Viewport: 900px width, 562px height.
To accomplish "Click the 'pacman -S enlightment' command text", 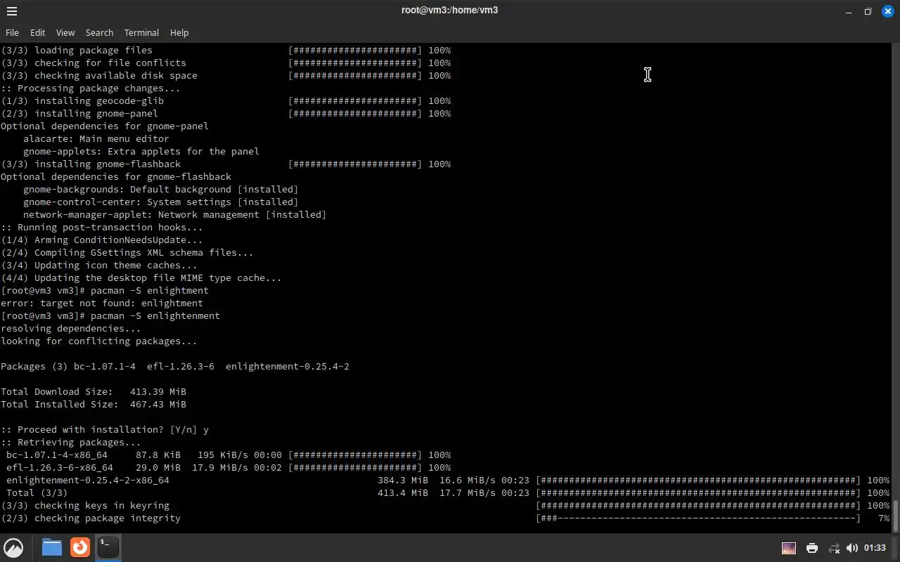I will 150,291.
